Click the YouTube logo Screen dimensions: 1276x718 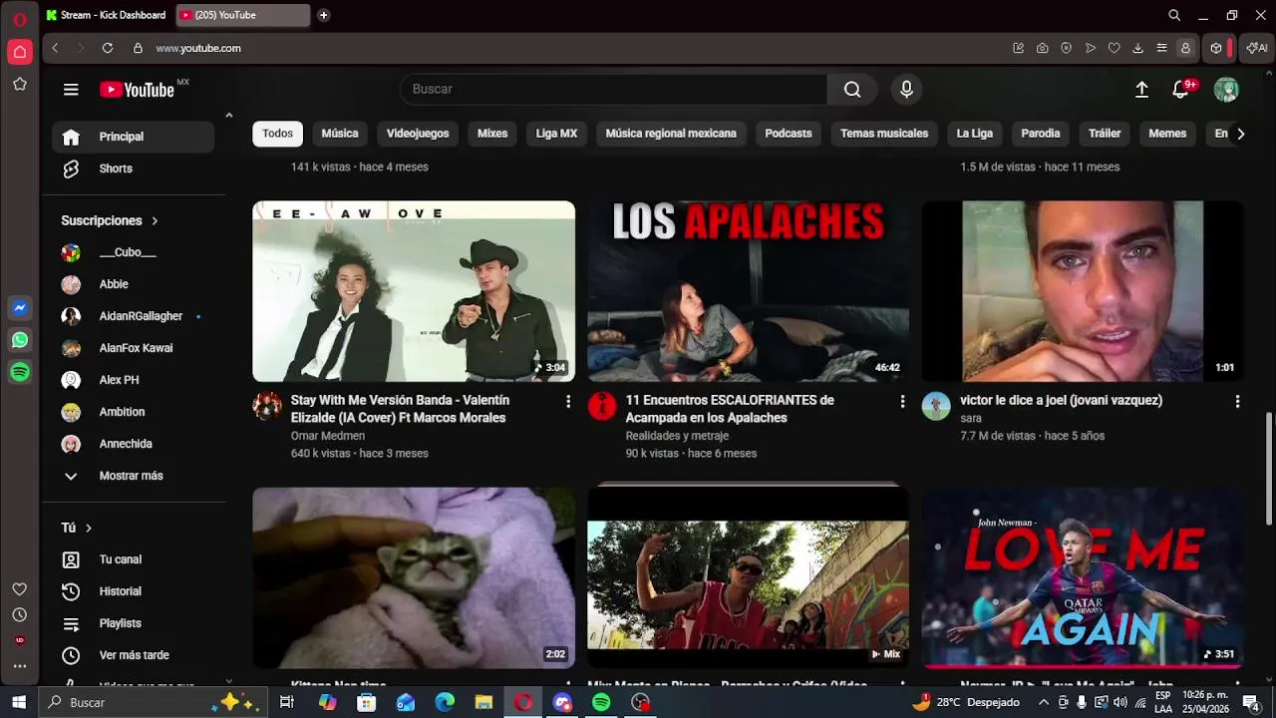(138, 90)
